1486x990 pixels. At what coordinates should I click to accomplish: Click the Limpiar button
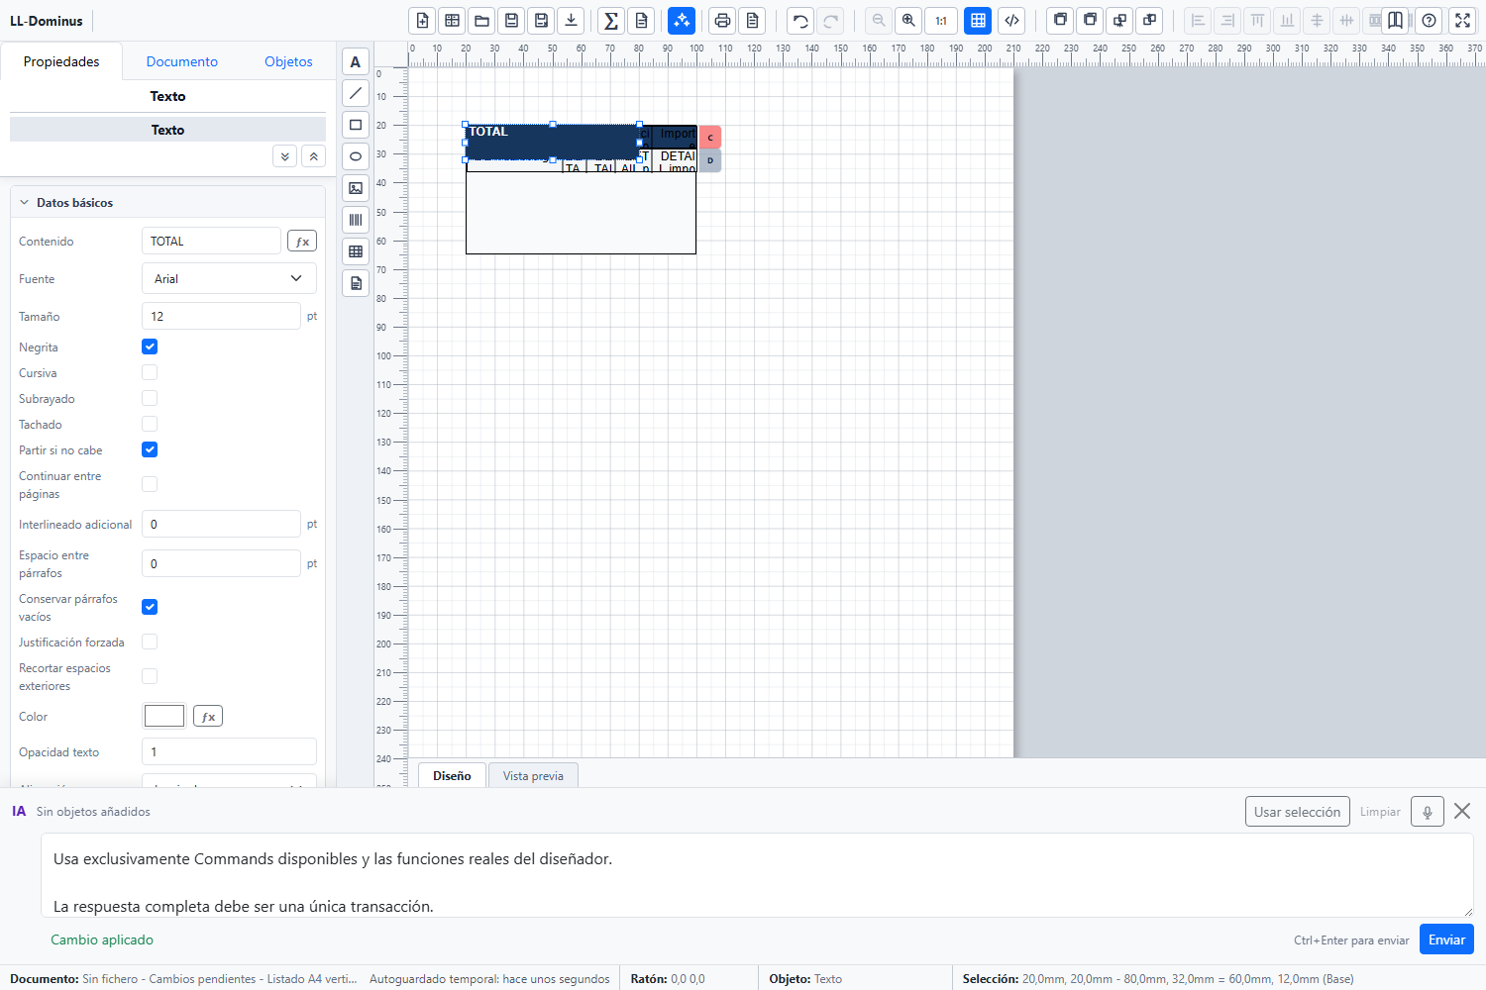coord(1380,812)
